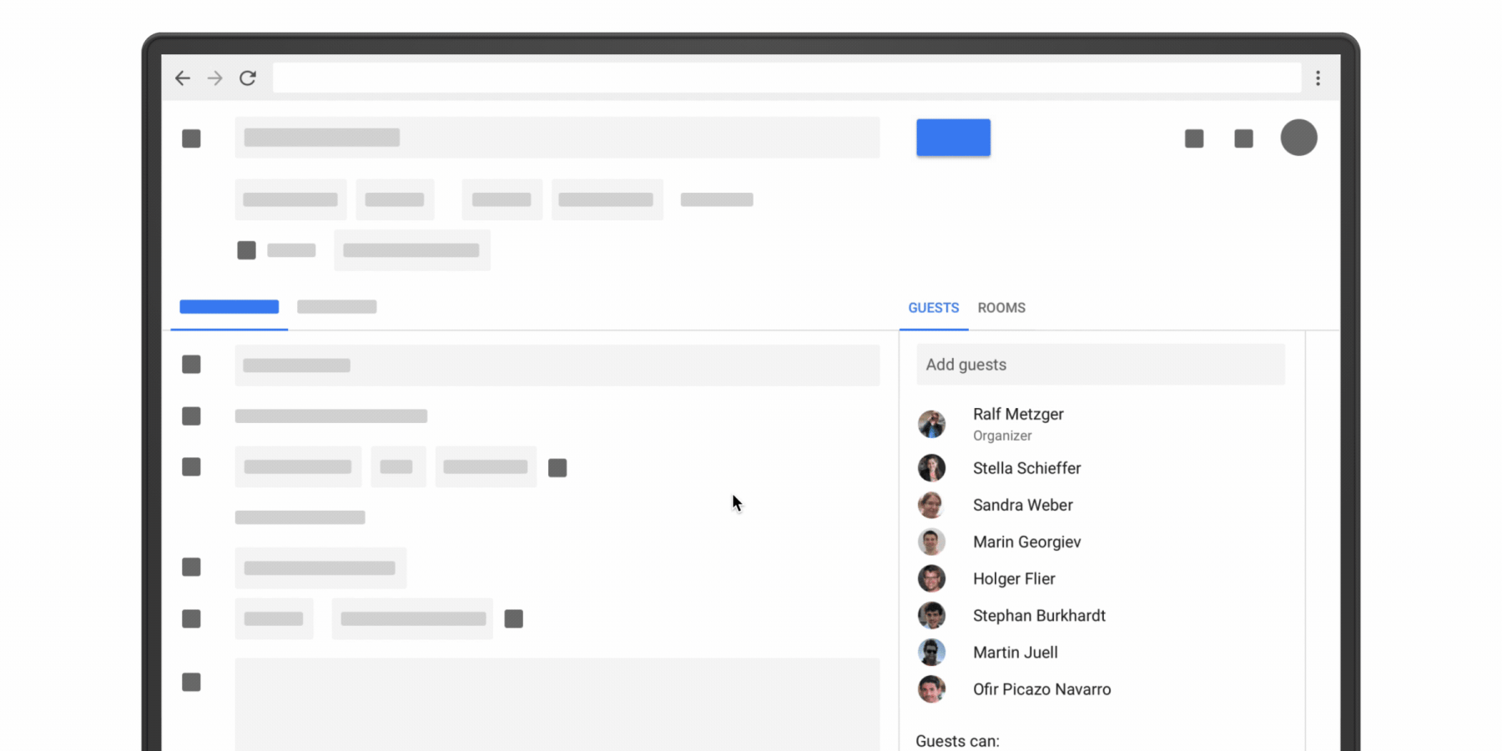The image size is (1502, 751).
Task: Reload the page using the refresh icon
Action: pos(248,78)
